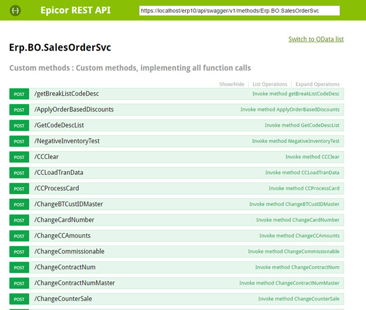Click Invoke method ChangeCommissionable description

294,251
